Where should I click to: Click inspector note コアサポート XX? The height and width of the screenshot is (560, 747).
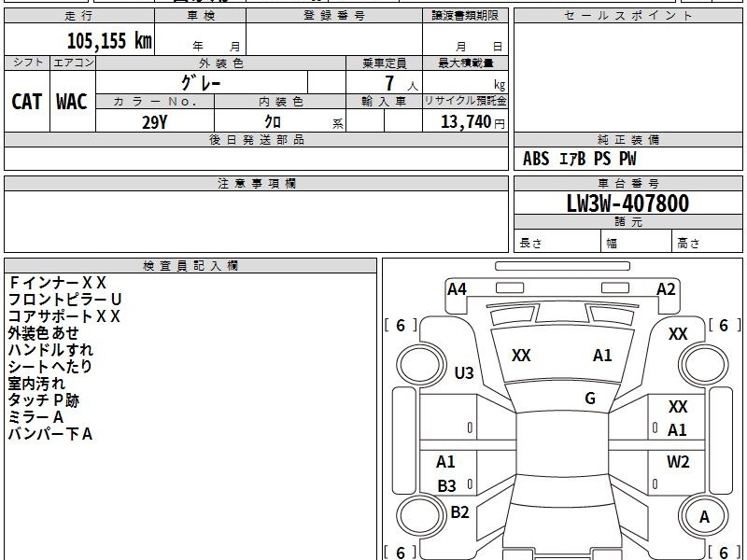coord(64,316)
